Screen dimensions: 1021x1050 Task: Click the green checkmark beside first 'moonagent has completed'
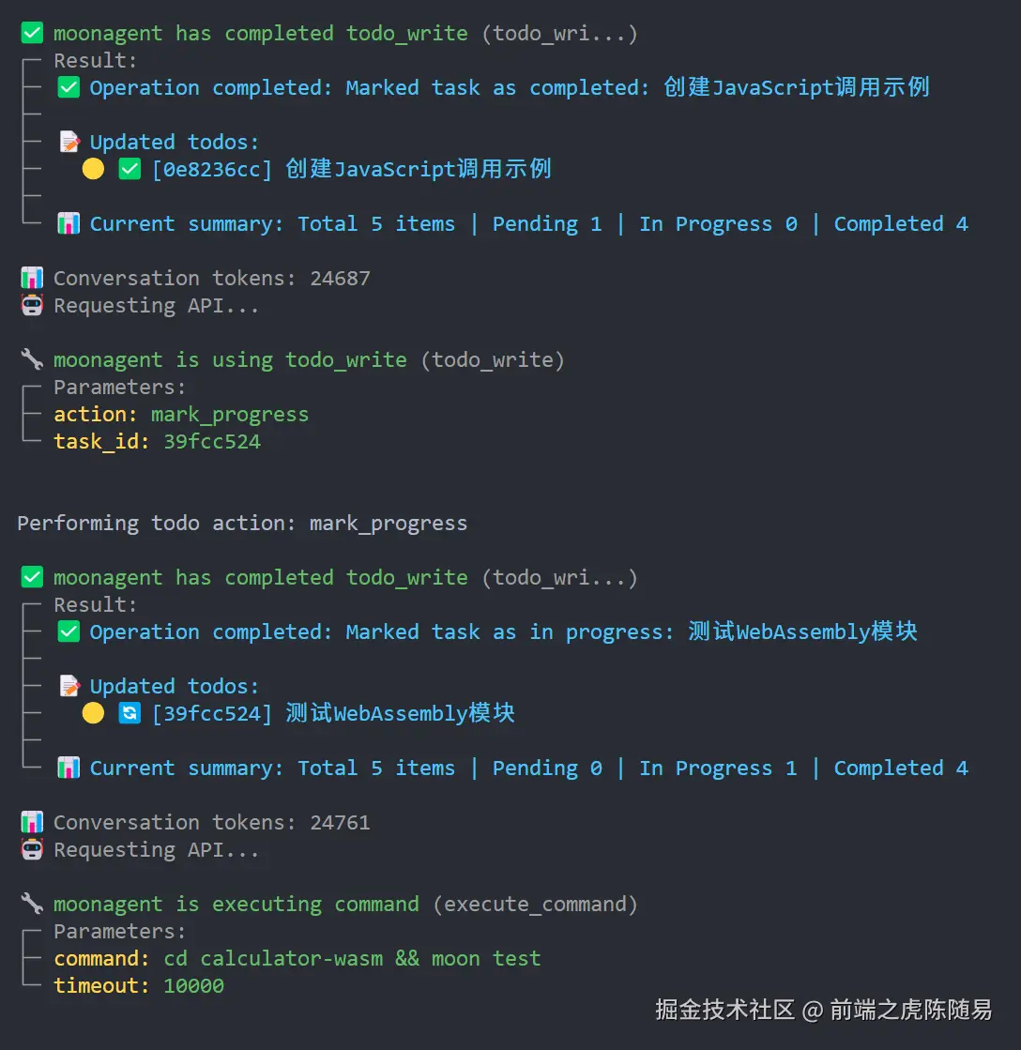32,33
